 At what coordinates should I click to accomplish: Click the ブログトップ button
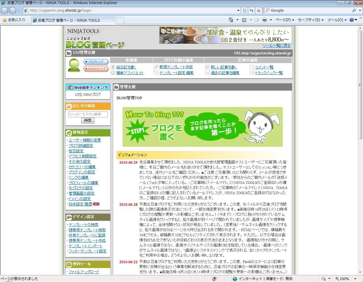click(x=96, y=62)
